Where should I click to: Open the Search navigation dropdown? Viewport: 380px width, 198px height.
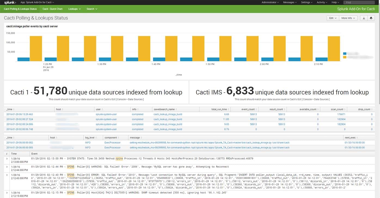[92, 9]
